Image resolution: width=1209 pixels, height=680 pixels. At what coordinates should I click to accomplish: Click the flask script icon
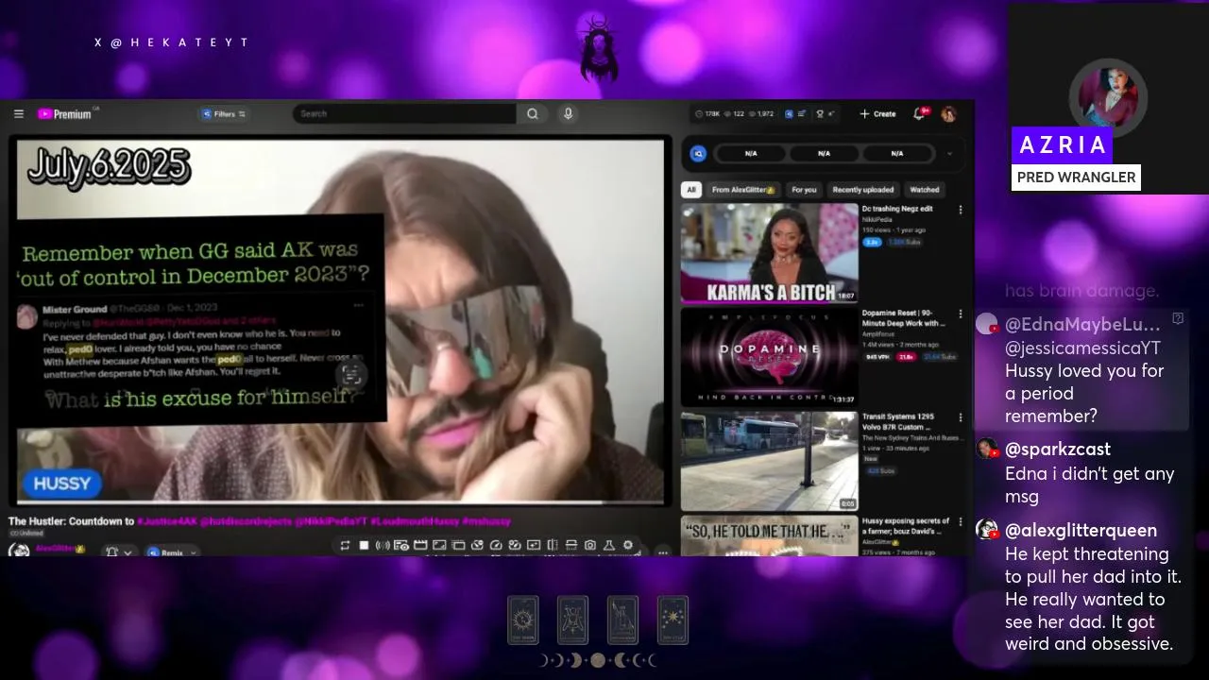tap(608, 545)
